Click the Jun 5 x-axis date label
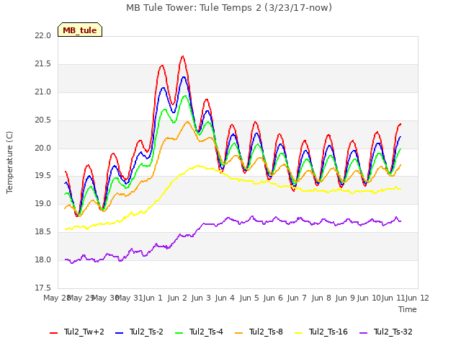The image size is (461, 346). pos(249,298)
